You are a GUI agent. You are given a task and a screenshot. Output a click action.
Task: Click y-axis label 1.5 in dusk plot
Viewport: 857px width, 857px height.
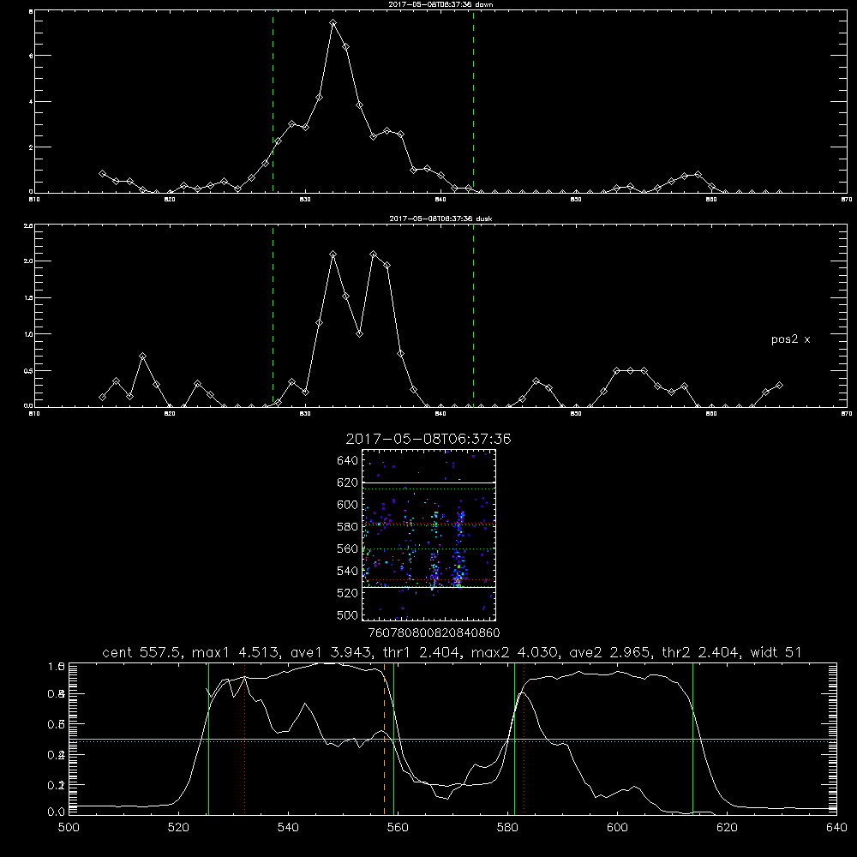click(29, 298)
